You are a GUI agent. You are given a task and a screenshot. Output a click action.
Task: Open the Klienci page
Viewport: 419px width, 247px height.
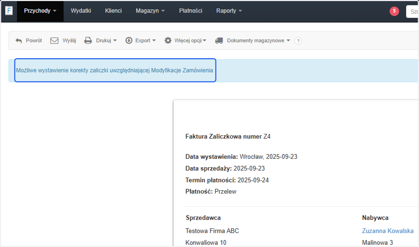pos(113,11)
